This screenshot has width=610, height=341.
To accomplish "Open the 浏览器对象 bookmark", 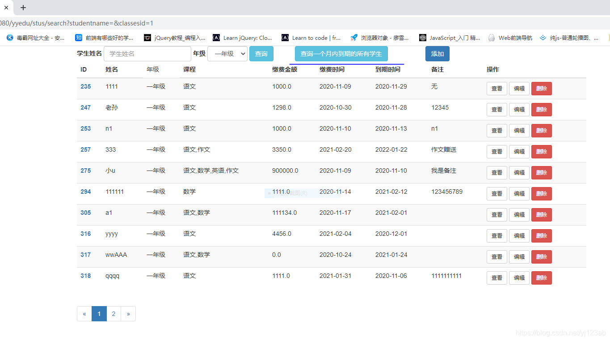I will (379, 38).
